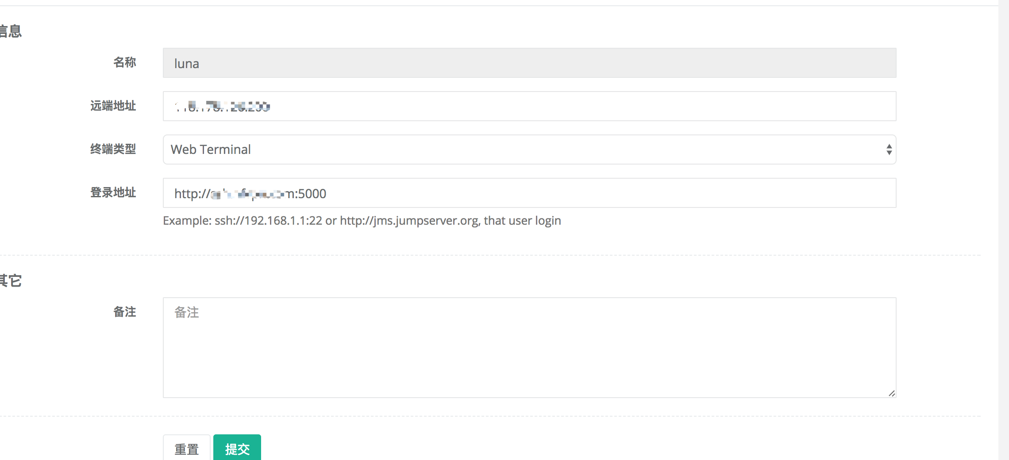
Task: Click the 终端类型 label text
Action: click(114, 149)
